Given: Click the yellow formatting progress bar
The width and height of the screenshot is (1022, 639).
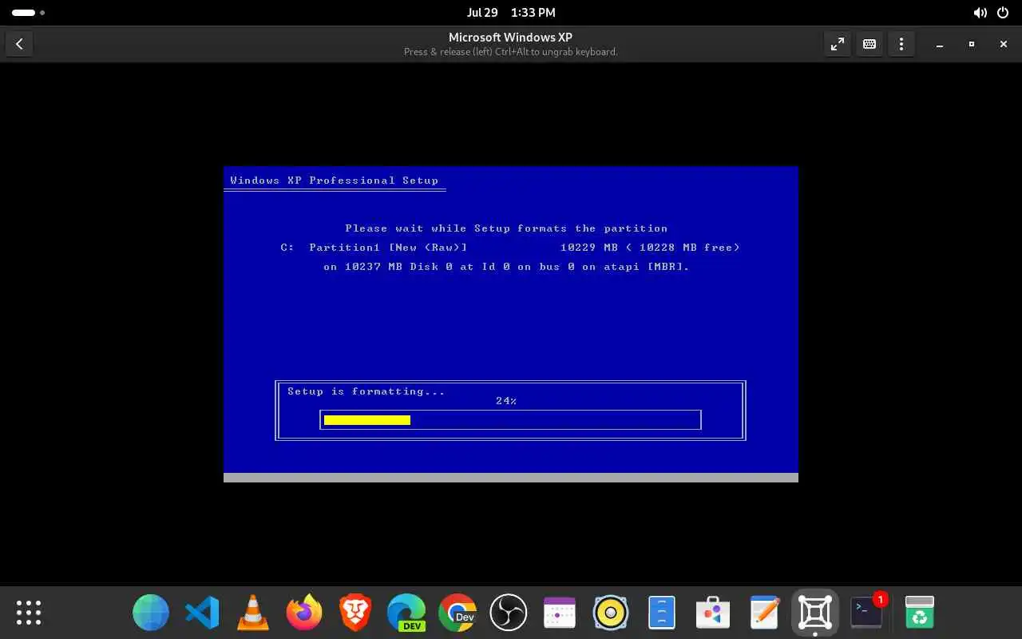Looking at the screenshot, I should click(366, 420).
